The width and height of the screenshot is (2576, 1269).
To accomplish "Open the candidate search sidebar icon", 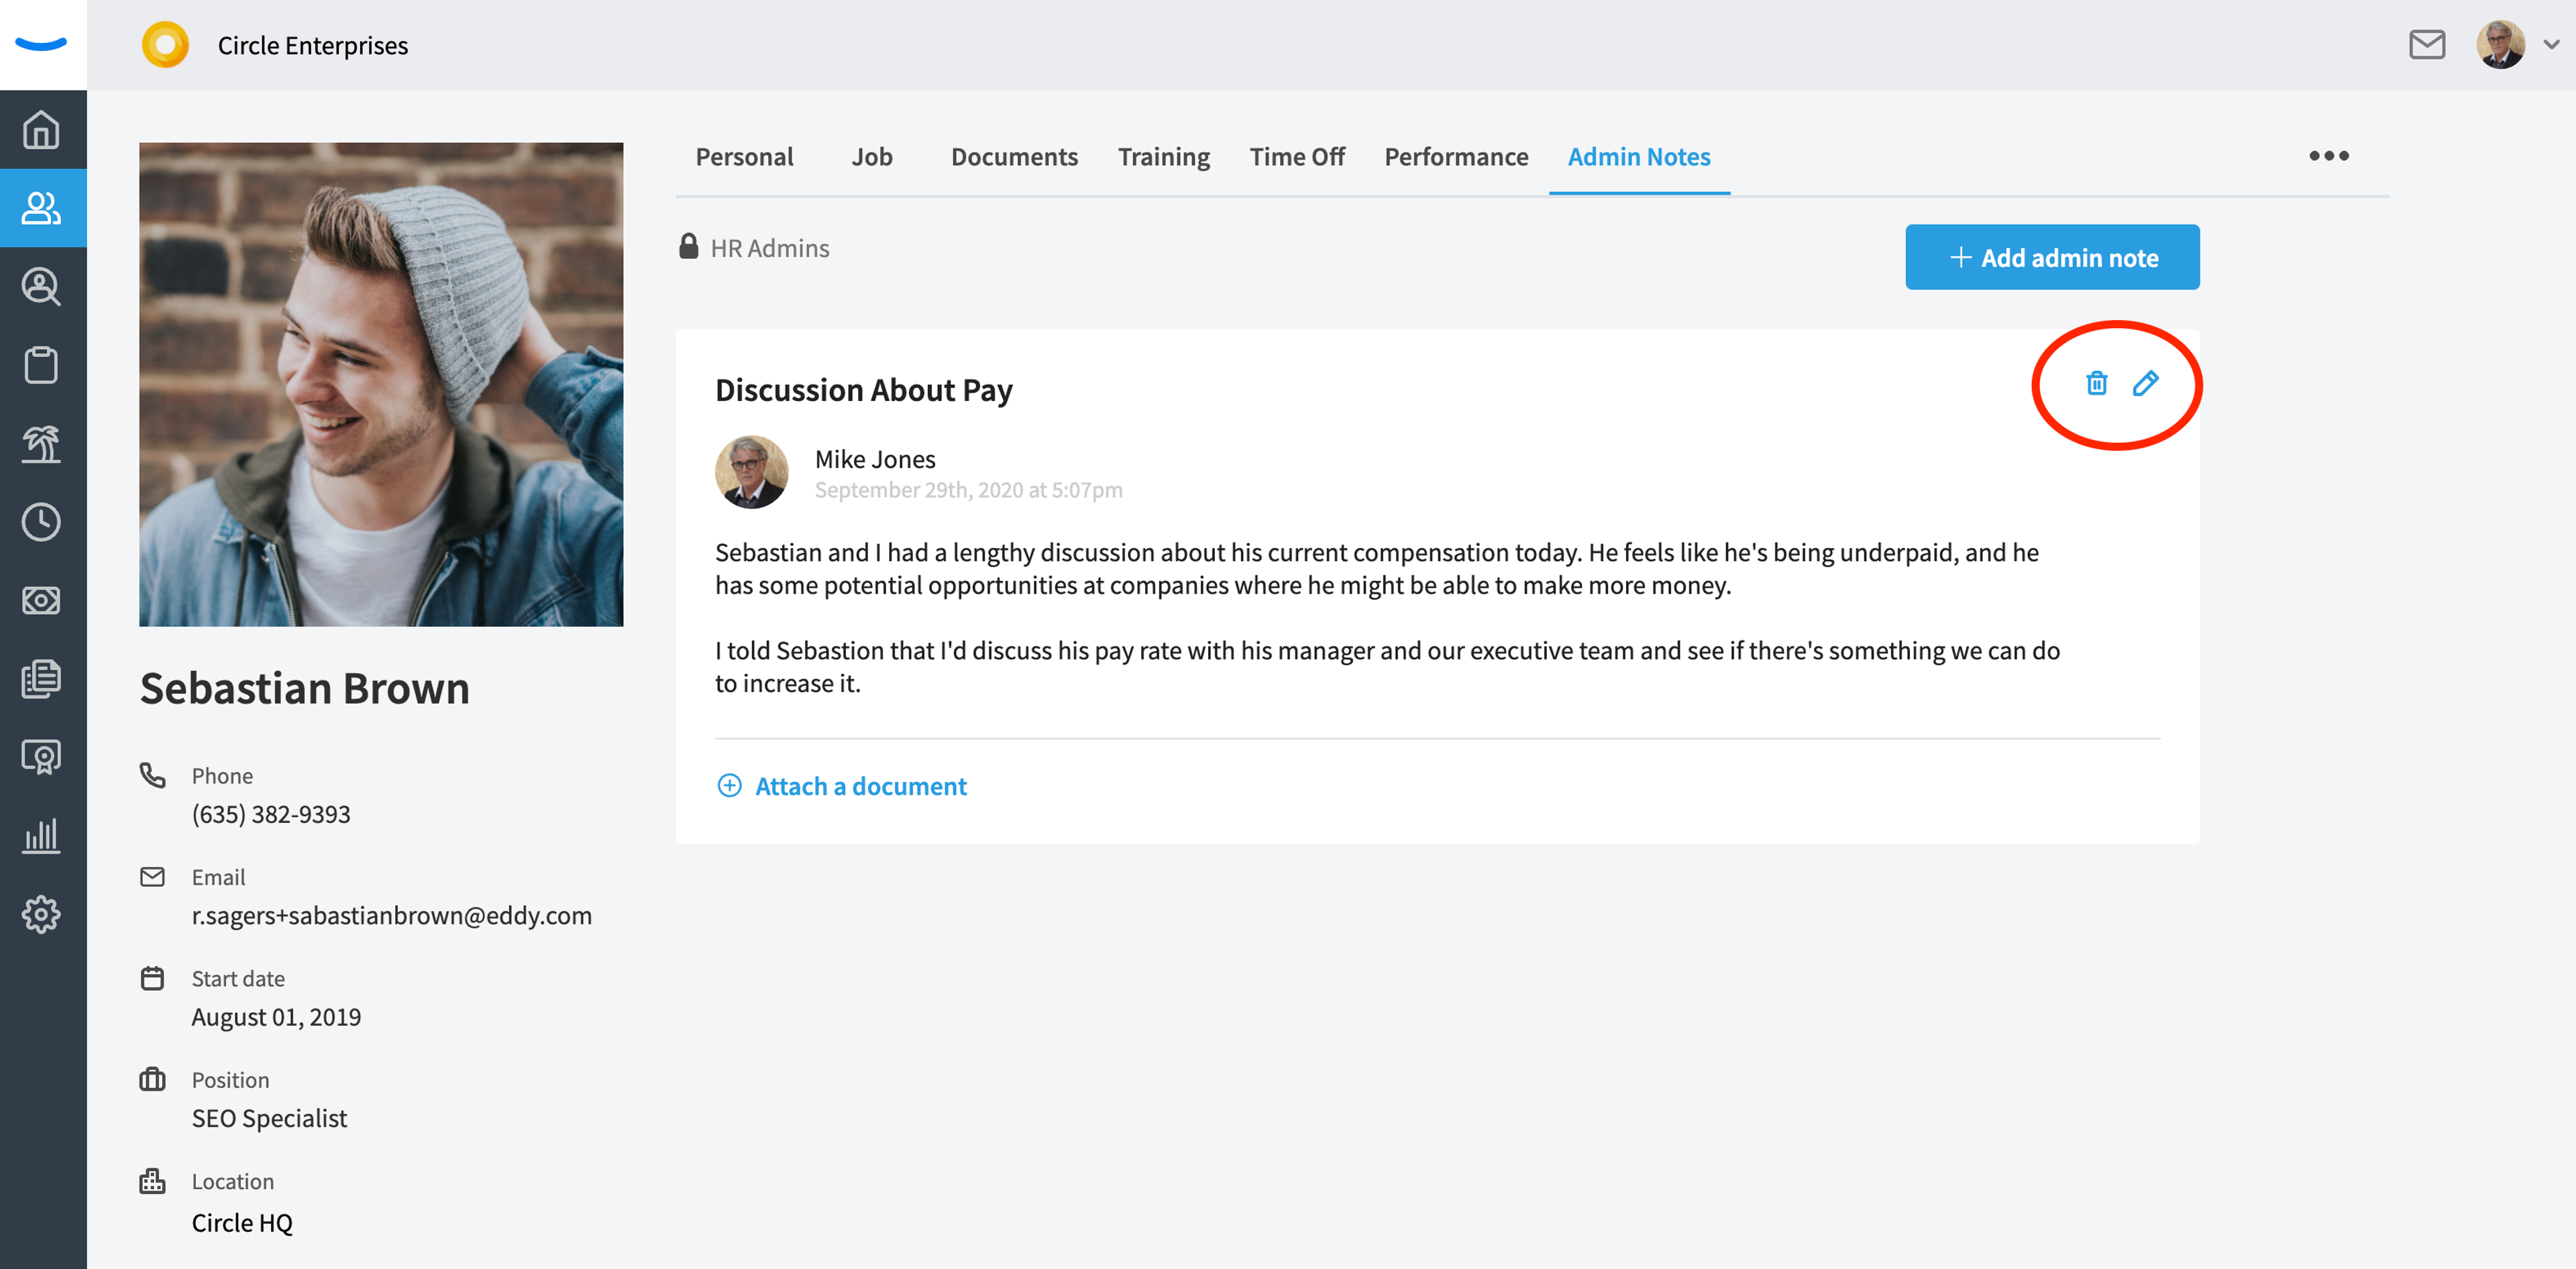I will click(41, 287).
